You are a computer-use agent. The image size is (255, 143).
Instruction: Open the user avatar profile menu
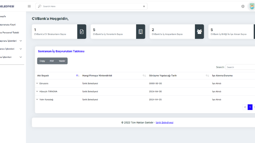point(252,6)
